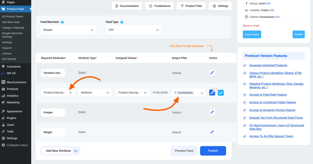This screenshot has height=164, width=313.
Task: Open Access to Feed Rule Feature link
Action: tap(268, 95)
